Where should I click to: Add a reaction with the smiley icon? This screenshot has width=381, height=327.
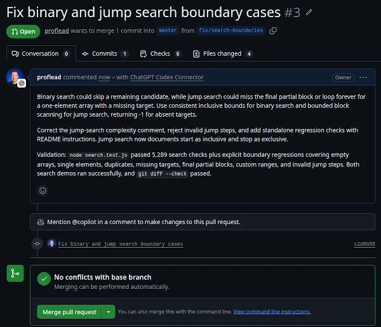point(43,190)
